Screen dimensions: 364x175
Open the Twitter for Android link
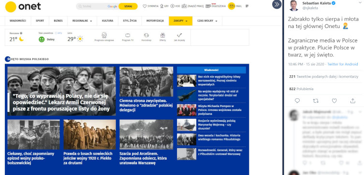tap(343, 64)
